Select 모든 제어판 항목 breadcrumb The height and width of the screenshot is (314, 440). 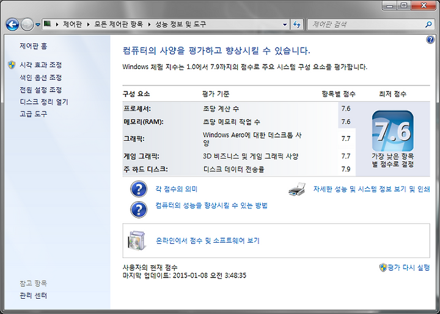[119, 24]
